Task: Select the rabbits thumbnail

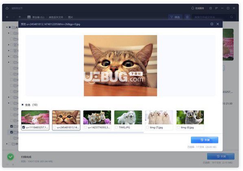Action: pyautogui.click(x=35, y=117)
